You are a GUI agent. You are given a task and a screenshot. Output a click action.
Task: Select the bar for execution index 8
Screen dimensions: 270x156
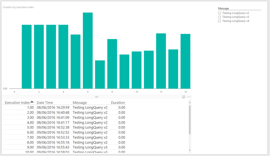[x=112, y=64]
